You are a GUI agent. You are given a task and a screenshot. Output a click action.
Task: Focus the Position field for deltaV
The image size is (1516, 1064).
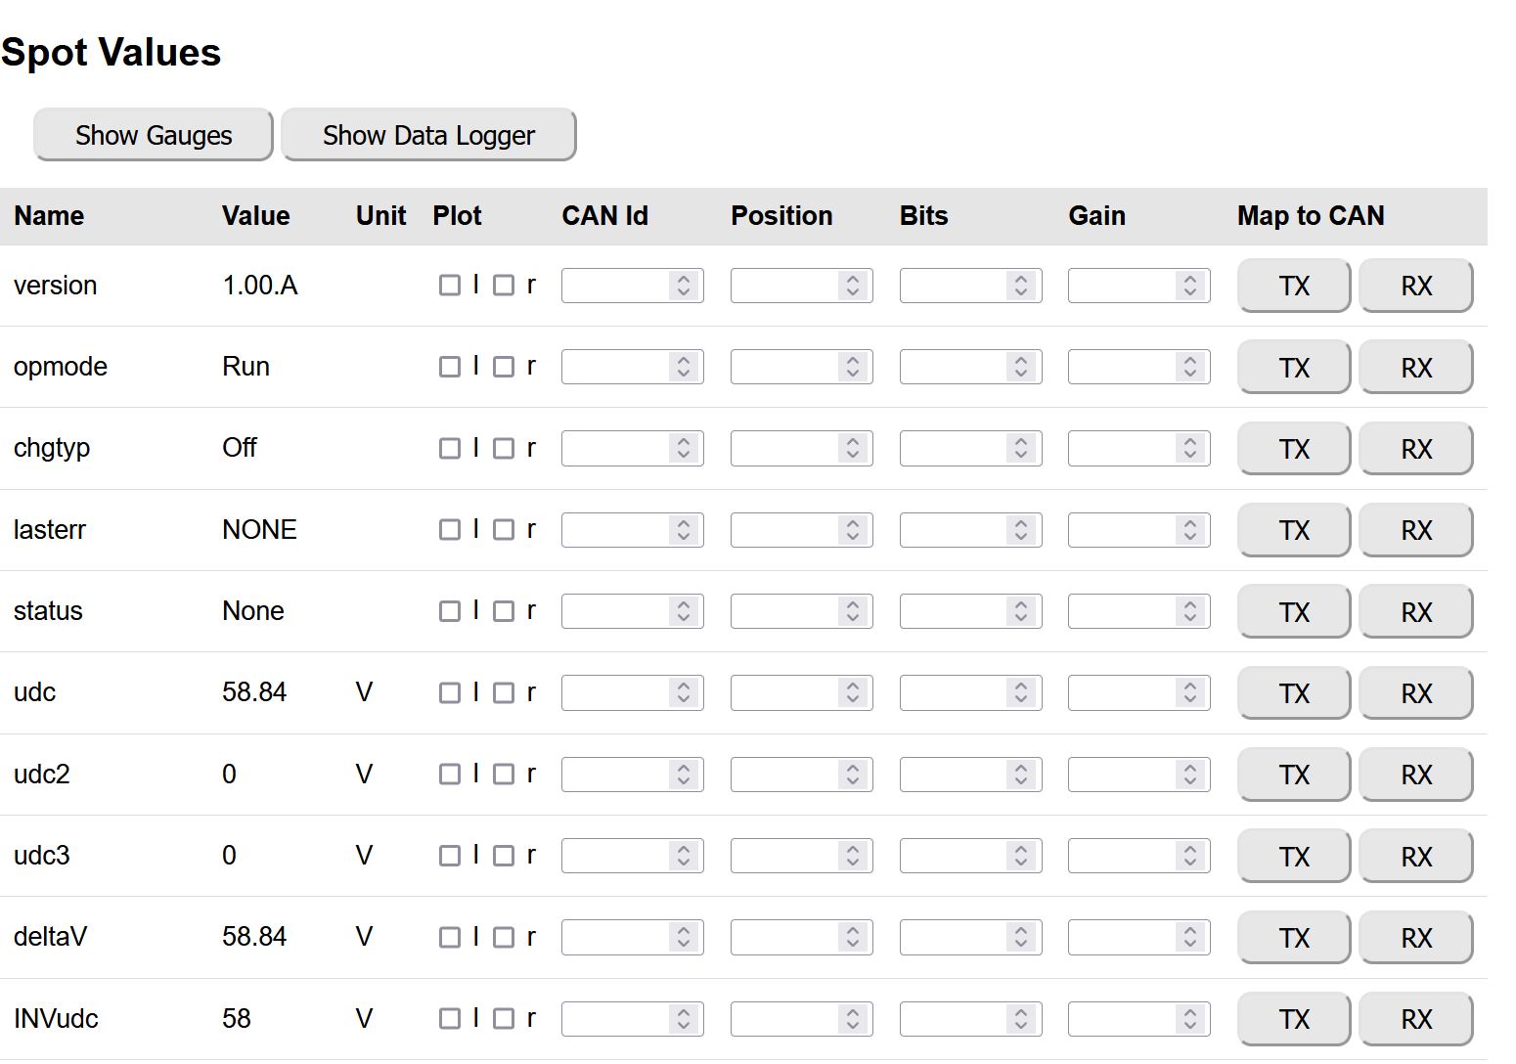click(784, 938)
